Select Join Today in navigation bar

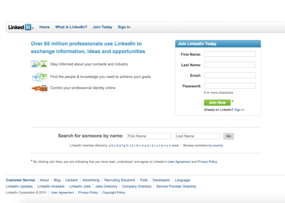tap(102, 27)
